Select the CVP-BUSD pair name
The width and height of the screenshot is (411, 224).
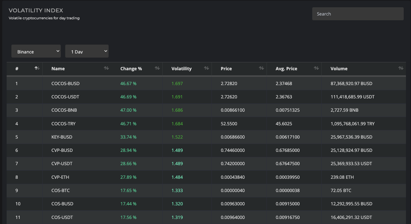tap(62, 150)
